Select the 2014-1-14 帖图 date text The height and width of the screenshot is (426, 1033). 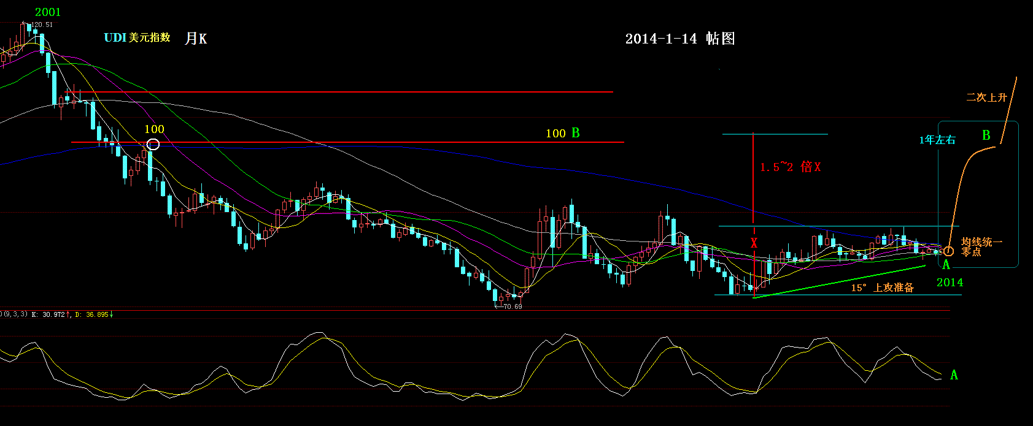679,39
